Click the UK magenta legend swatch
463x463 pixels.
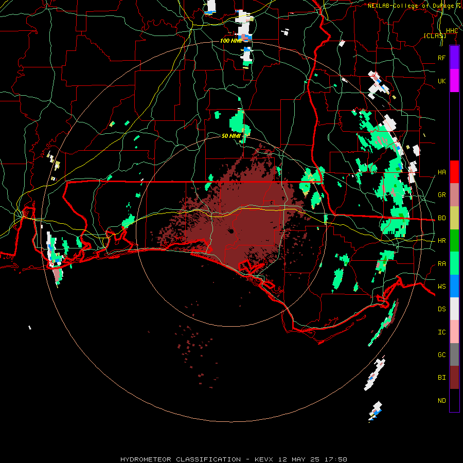pyautogui.click(x=454, y=81)
